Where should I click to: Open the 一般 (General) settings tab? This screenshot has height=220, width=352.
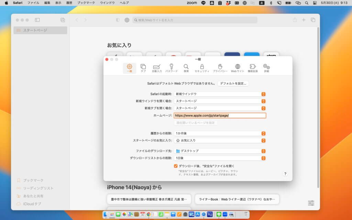[130, 68]
